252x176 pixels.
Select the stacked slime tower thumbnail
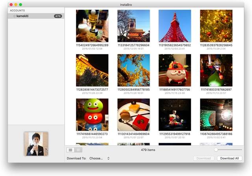point(92,115)
